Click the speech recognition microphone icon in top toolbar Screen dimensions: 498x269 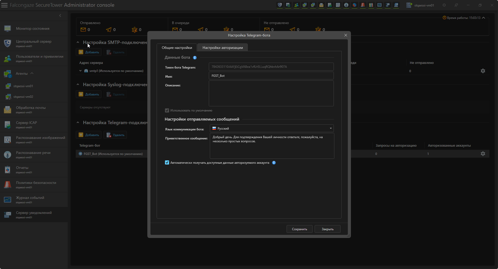click(x=346, y=5)
